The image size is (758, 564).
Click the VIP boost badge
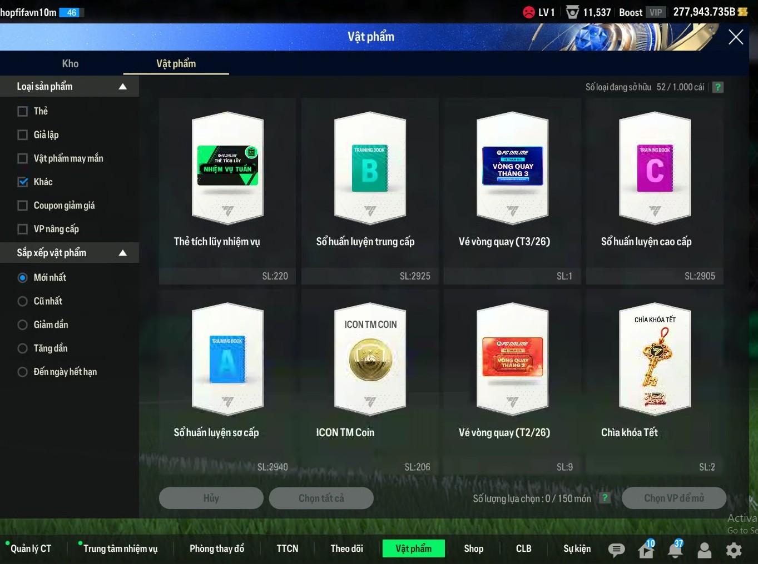[656, 12]
